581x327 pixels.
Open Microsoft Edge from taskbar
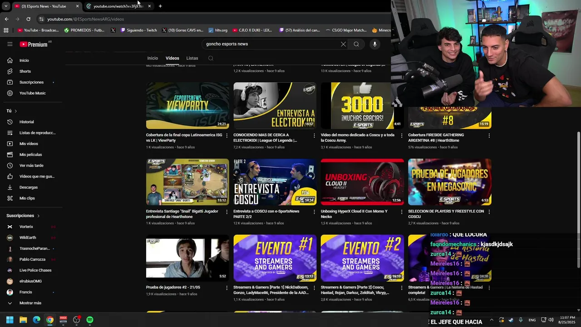(x=36, y=320)
